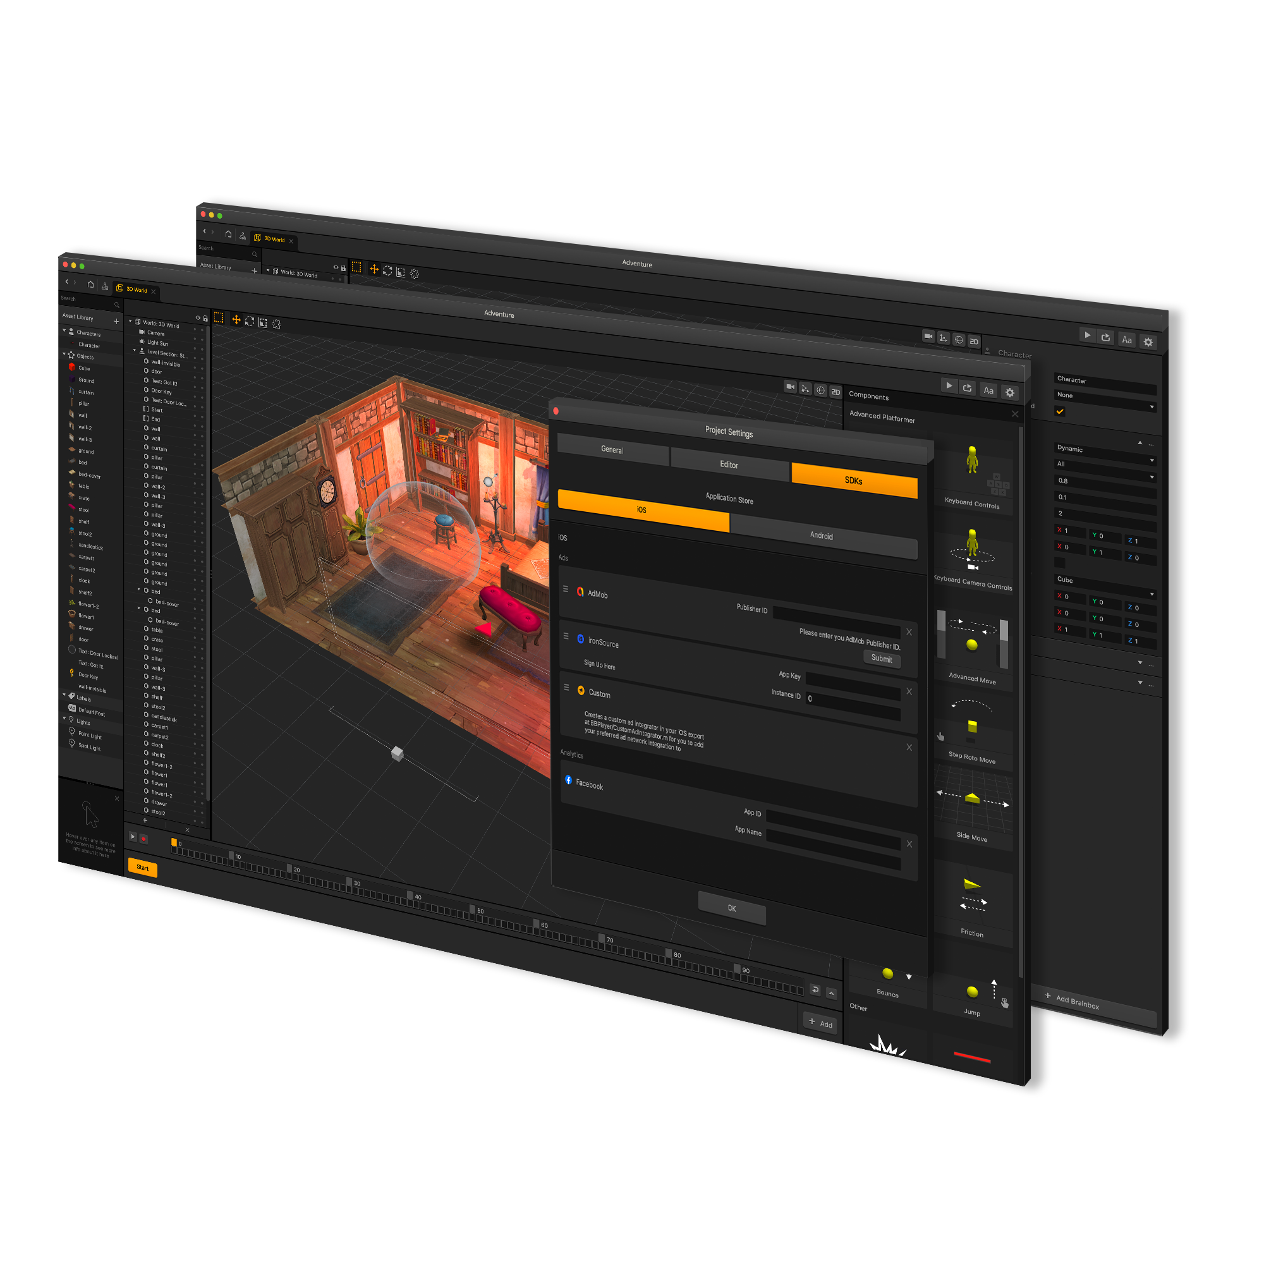Toggle the World 3D World eye visibility icon
Viewport: 1264px width, 1264px height.
click(198, 318)
